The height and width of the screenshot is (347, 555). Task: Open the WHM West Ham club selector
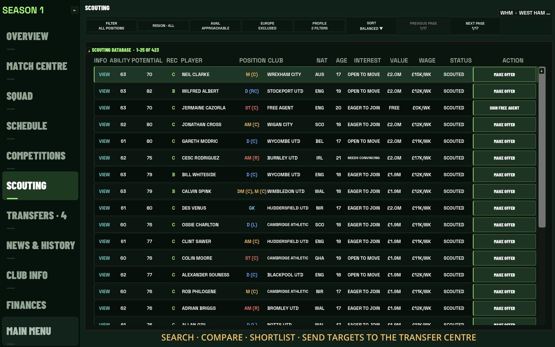(x=525, y=13)
